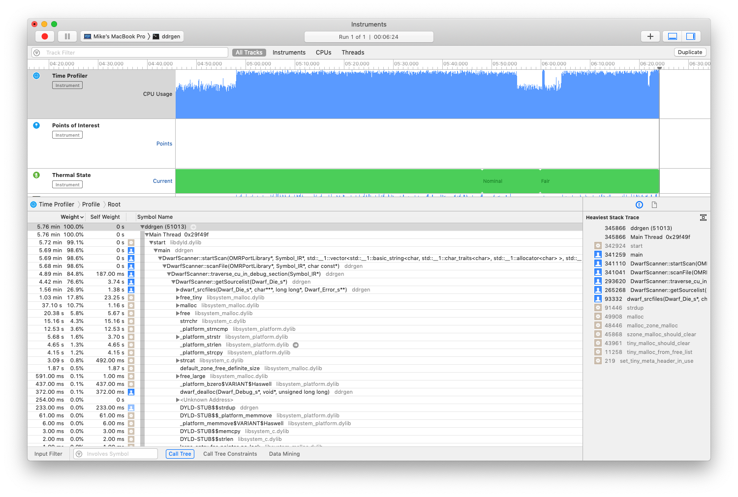Select the Points of Interest instrument icon

click(x=36, y=125)
